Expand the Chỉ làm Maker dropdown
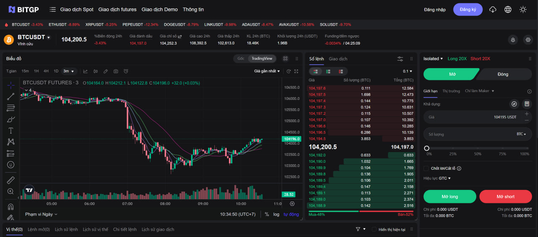538x237 pixels. pyautogui.click(x=480, y=91)
